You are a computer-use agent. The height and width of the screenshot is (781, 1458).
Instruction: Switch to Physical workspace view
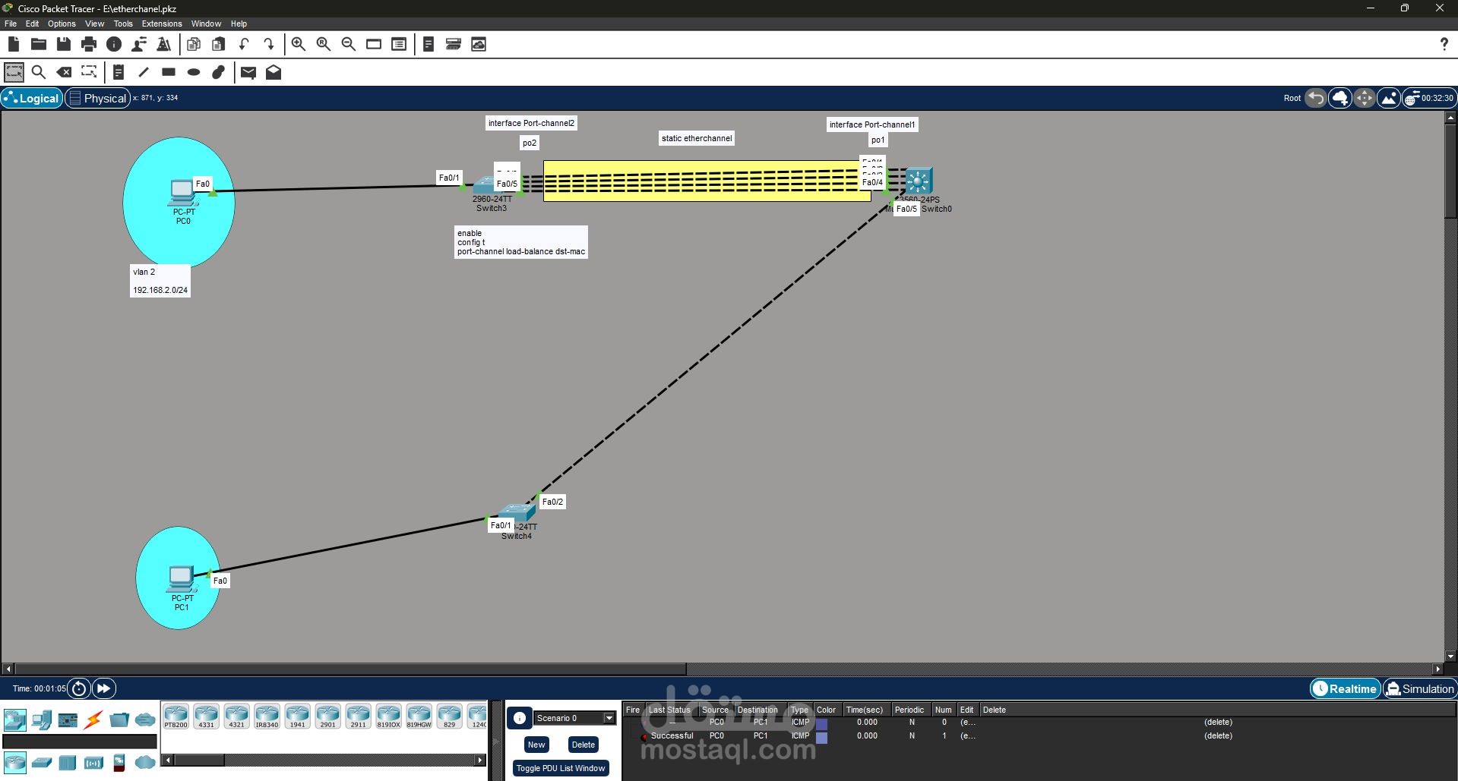tap(97, 98)
